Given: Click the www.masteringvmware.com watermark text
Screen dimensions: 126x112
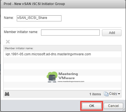Looking at the screenshot, I should tap(71, 81).
